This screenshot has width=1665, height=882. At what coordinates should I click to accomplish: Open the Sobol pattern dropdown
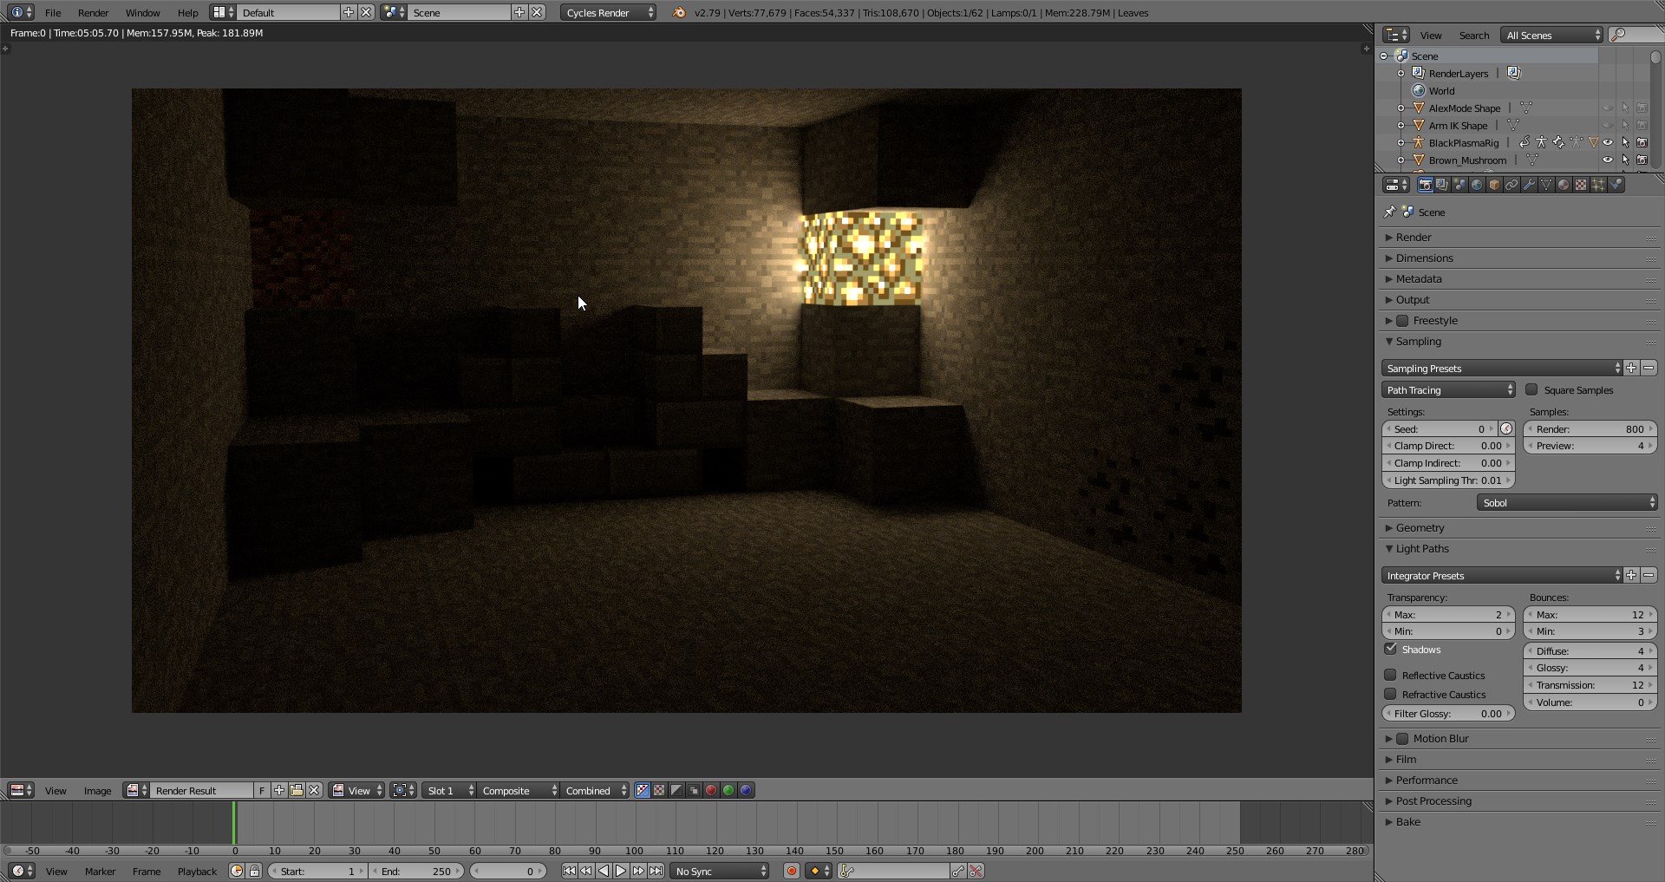1567,502
